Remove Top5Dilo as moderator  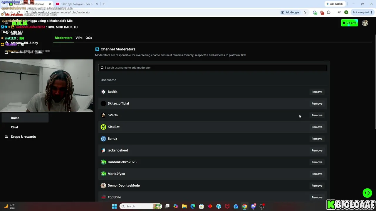tap(317, 197)
